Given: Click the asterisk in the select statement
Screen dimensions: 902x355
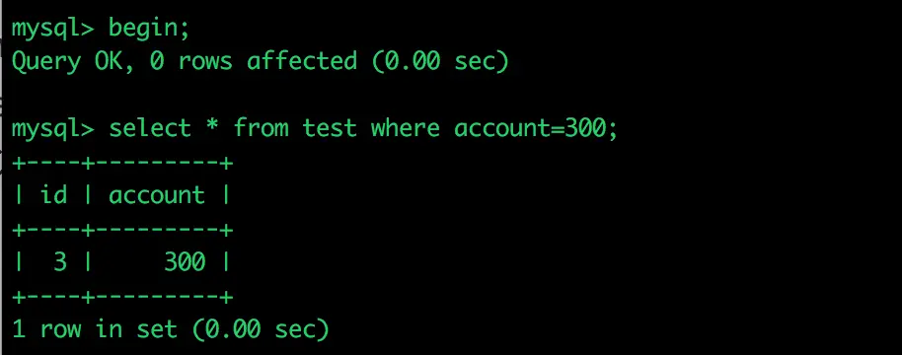Looking at the screenshot, I should pyautogui.click(x=212, y=126).
